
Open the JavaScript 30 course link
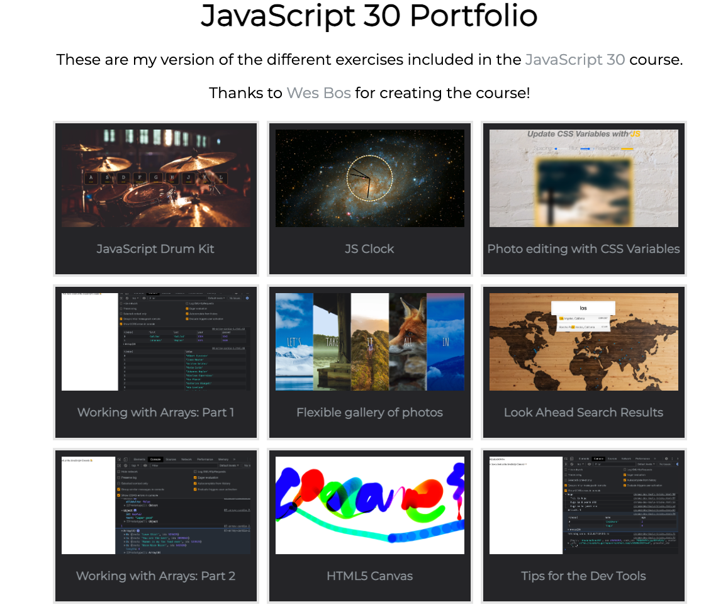[574, 60]
